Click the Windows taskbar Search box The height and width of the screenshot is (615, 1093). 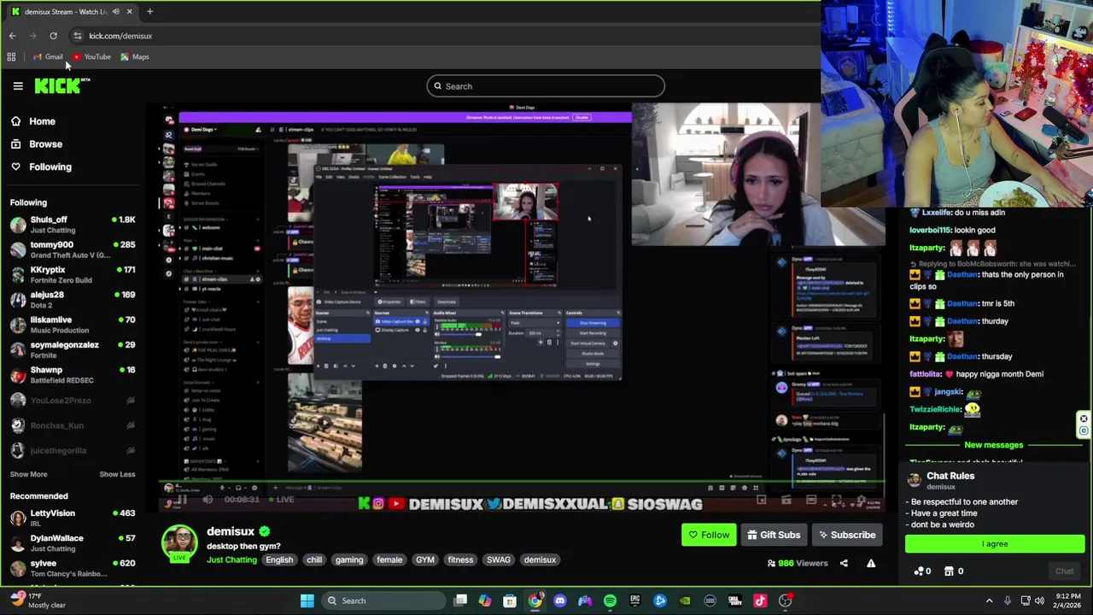(385, 600)
